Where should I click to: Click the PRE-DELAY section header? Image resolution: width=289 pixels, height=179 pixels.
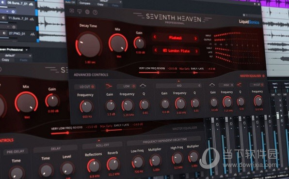tap(16, 152)
